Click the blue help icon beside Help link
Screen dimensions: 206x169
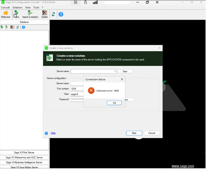tap(46, 133)
